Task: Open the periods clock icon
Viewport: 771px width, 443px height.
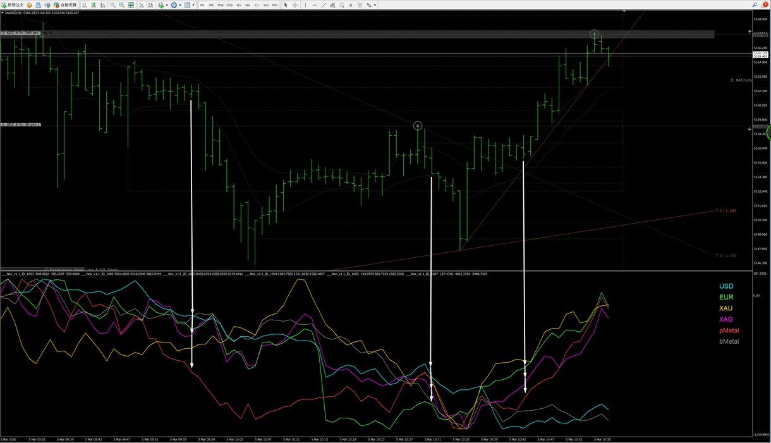Action: (174, 5)
